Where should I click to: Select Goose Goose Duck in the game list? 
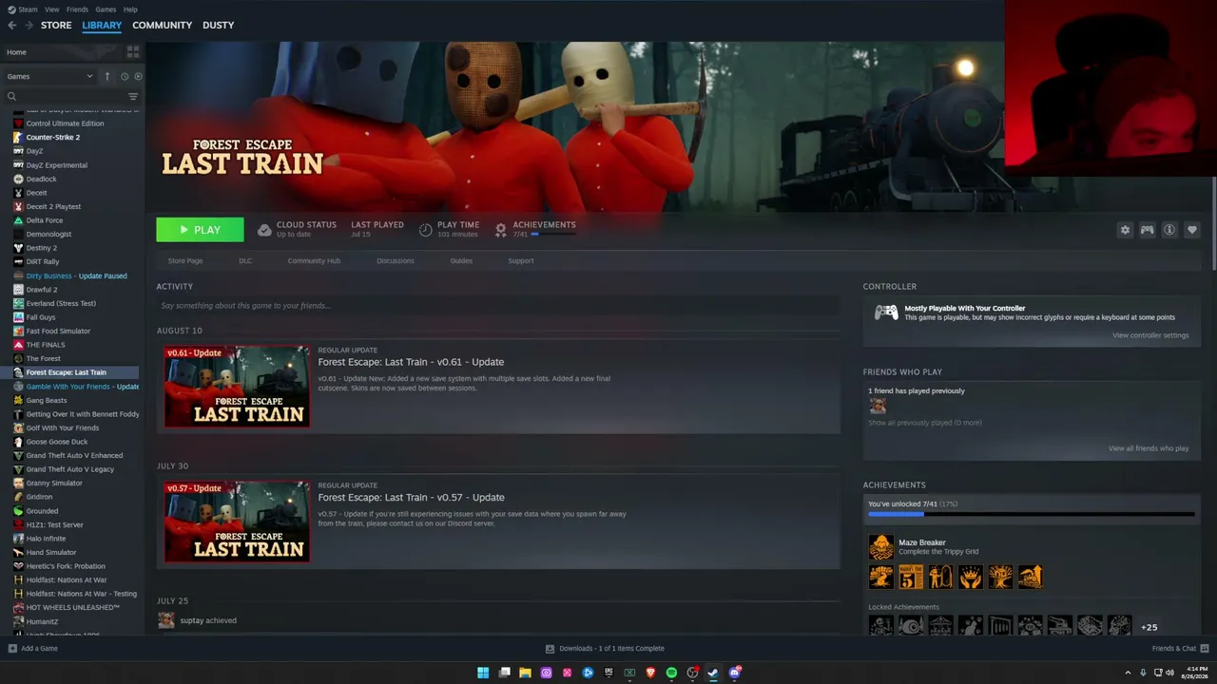(57, 442)
